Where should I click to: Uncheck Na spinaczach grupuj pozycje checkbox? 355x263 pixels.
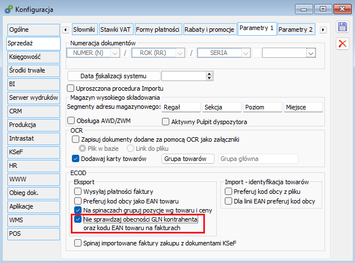(78, 210)
